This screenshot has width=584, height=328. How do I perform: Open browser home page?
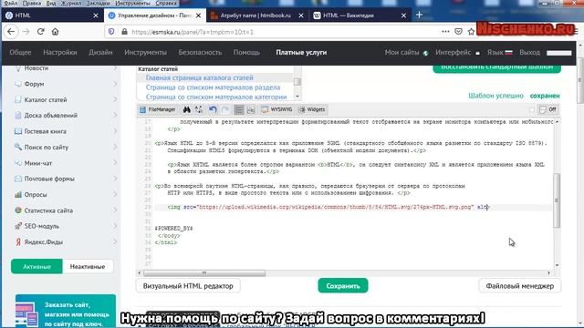55,32
